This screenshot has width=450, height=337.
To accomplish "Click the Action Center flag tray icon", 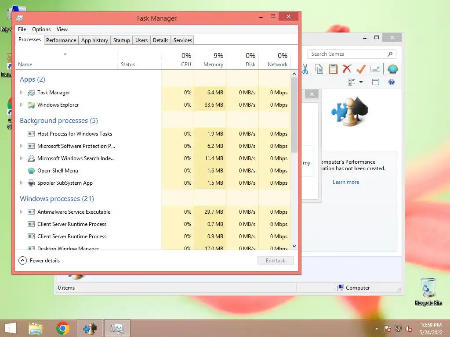I will tap(388, 329).
